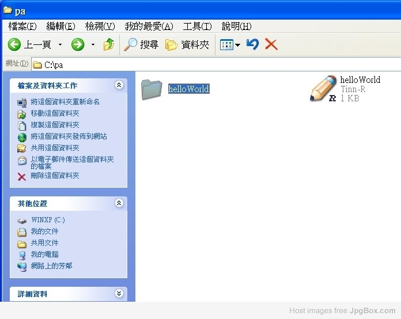Screen dimensions: 401x319
Task: Open the Forward history dropdown arrow
Action: (x=93, y=45)
